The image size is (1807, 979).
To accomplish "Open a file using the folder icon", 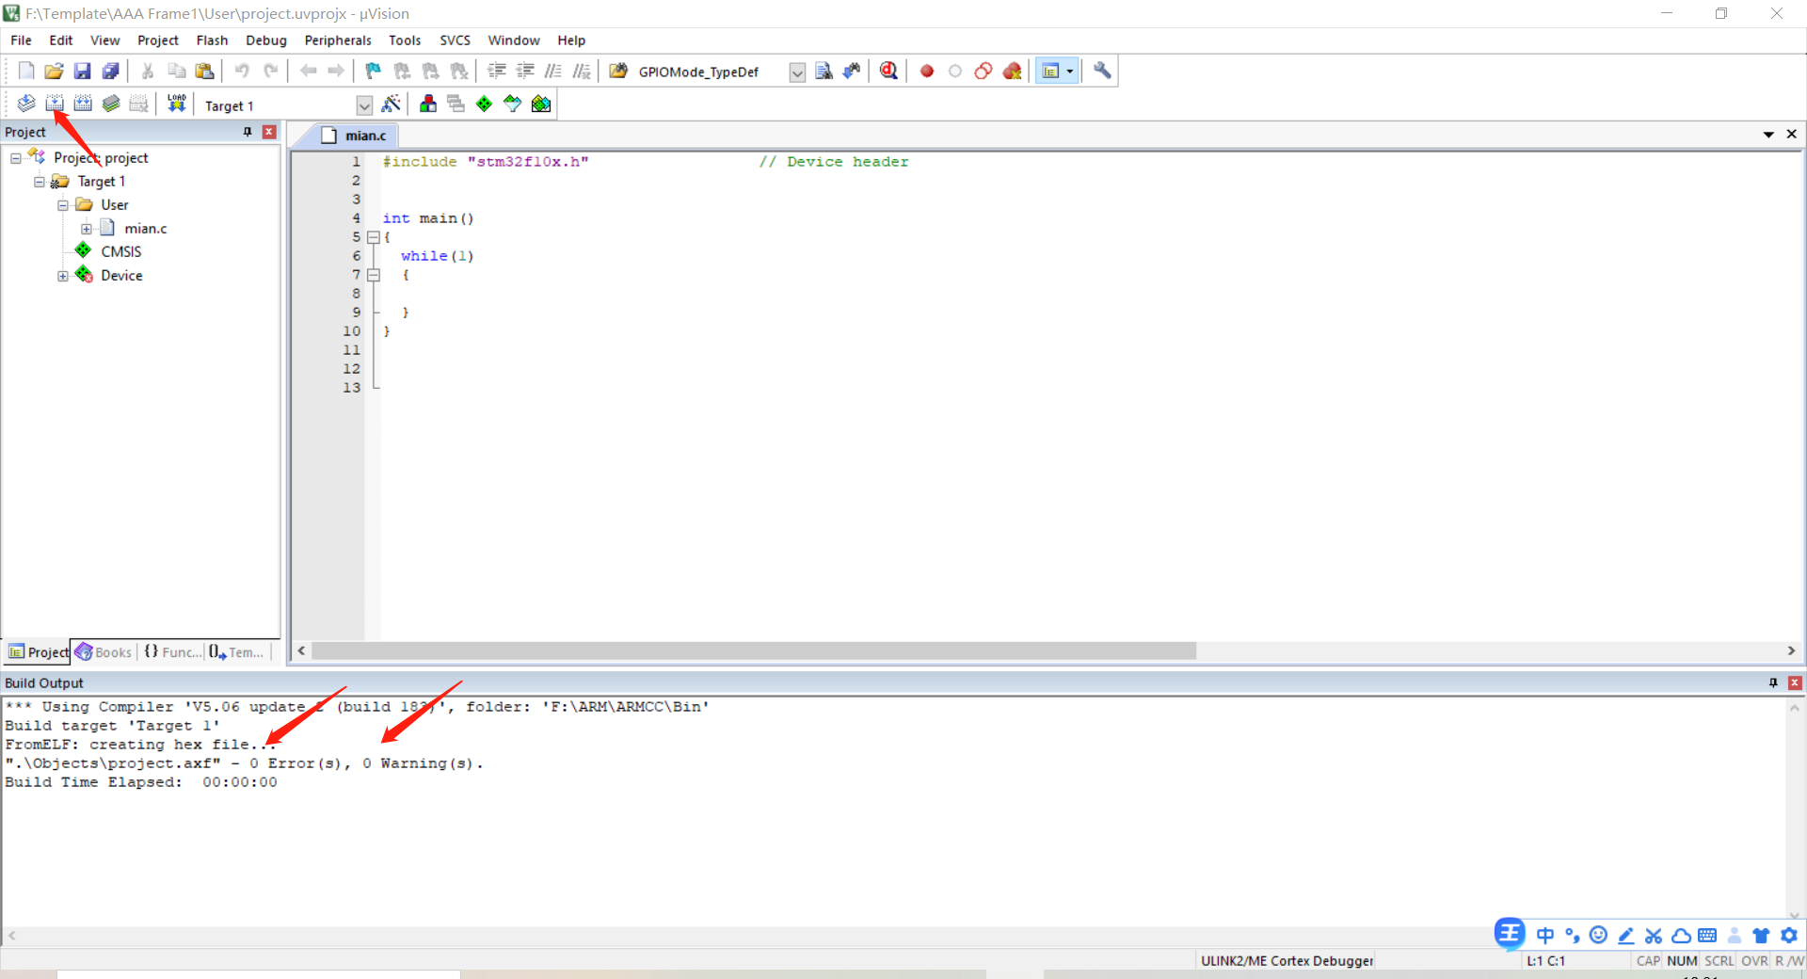I will [54, 71].
